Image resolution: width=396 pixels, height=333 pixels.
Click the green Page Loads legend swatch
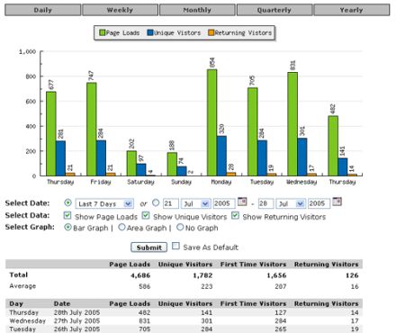103,32
